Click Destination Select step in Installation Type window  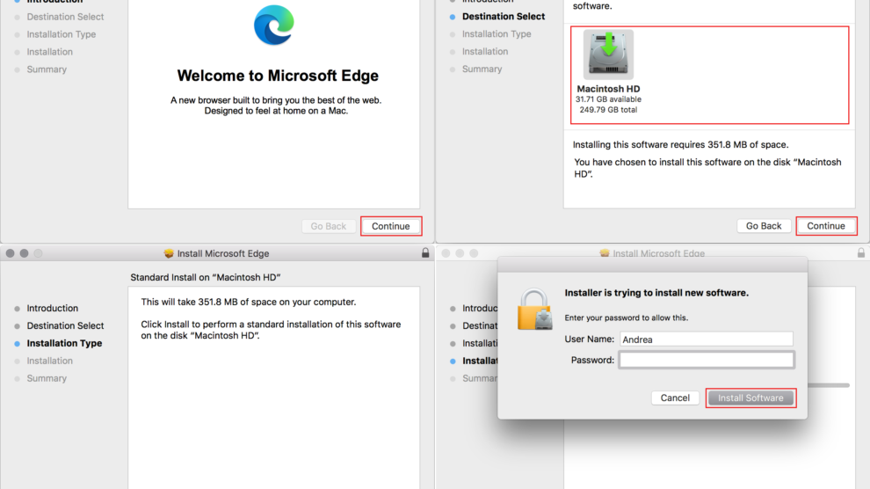65,325
